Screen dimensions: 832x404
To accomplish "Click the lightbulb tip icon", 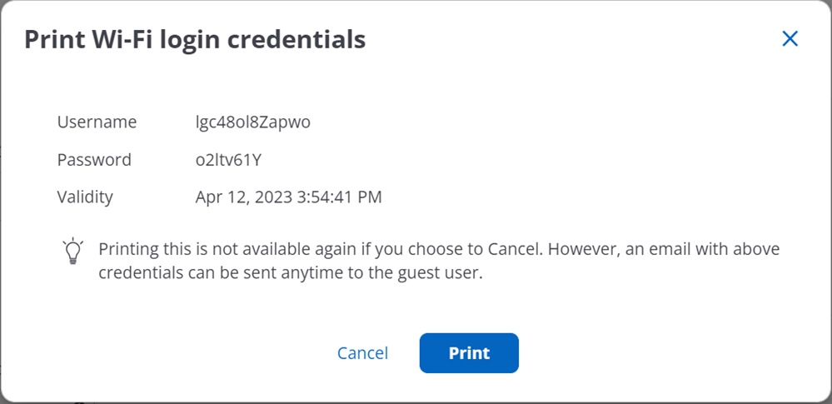I will 72,251.
